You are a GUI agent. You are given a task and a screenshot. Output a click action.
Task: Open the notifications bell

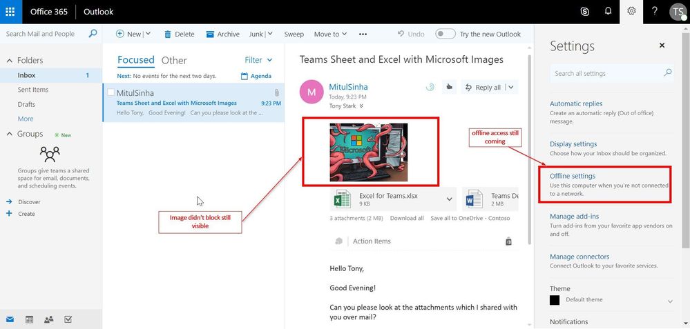(x=608, y=12)
